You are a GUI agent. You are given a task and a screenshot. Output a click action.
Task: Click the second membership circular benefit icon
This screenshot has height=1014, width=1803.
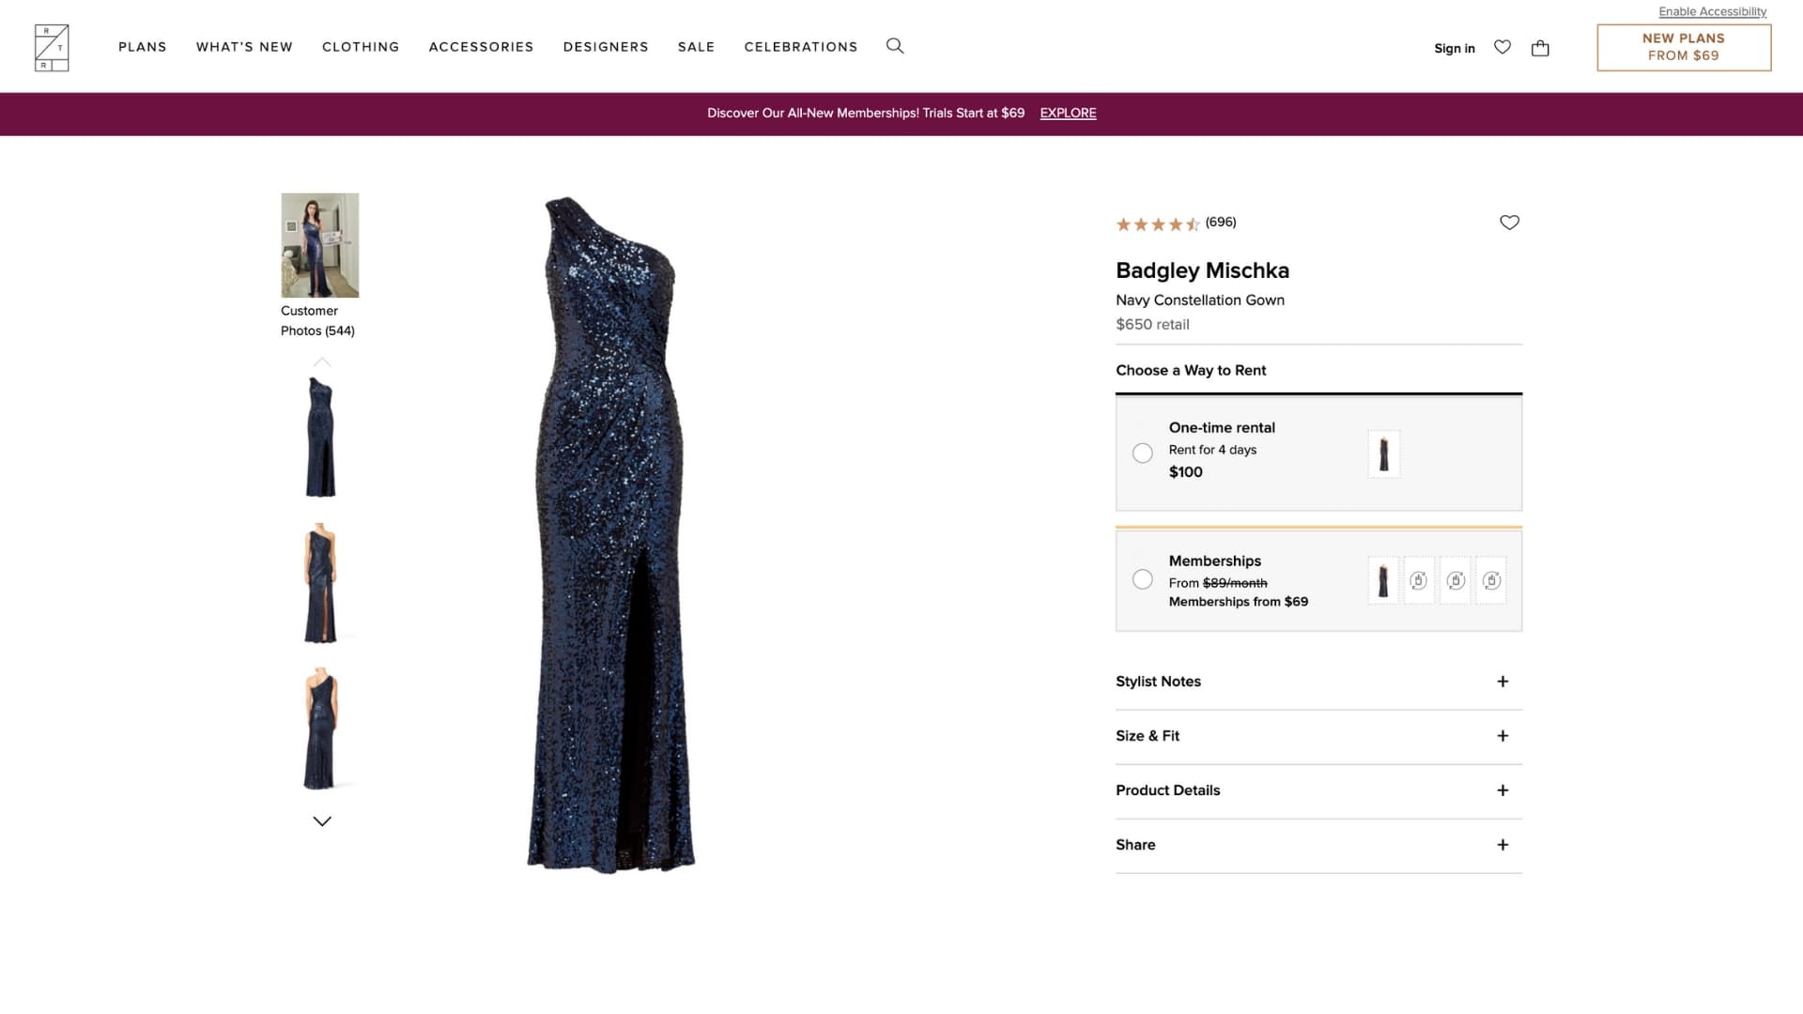pyautogui.click(x=1454, y=579)
